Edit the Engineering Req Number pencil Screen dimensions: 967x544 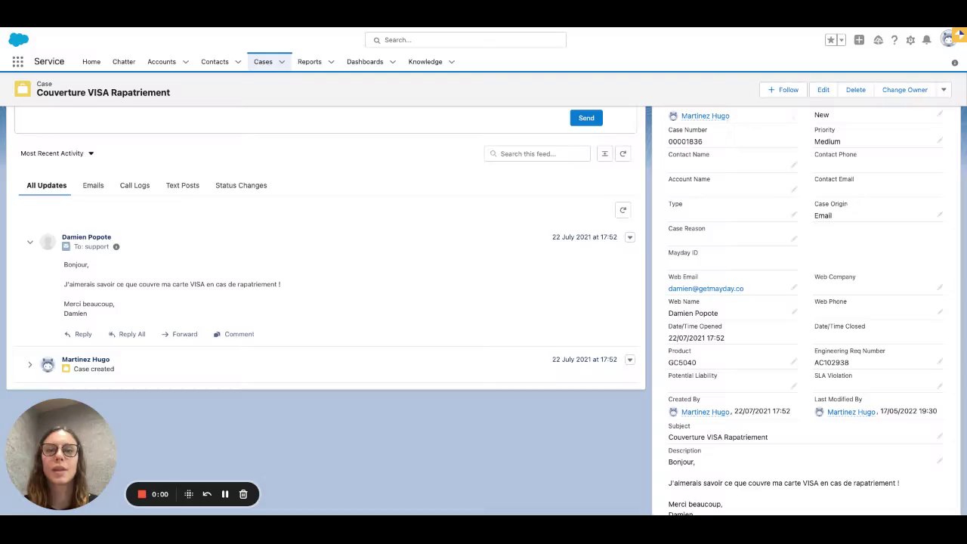point(940,361)
